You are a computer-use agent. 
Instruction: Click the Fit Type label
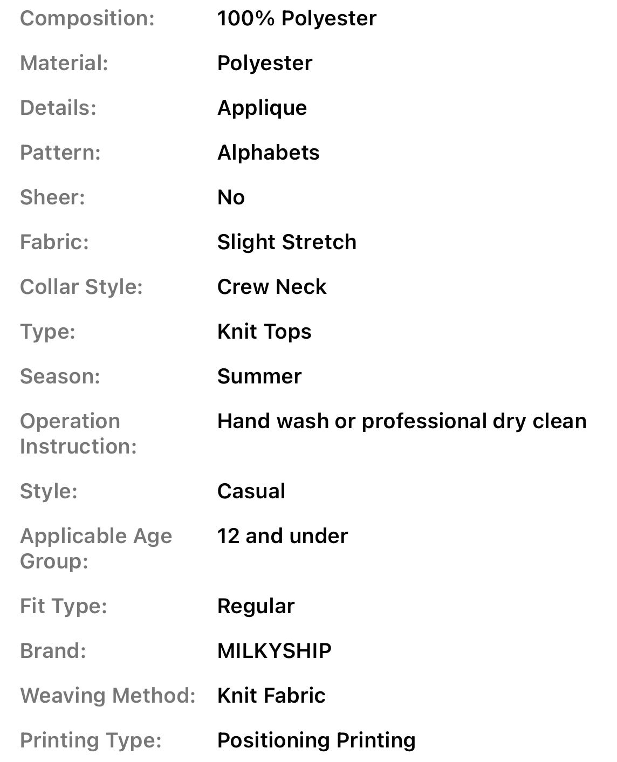(64, 606)
